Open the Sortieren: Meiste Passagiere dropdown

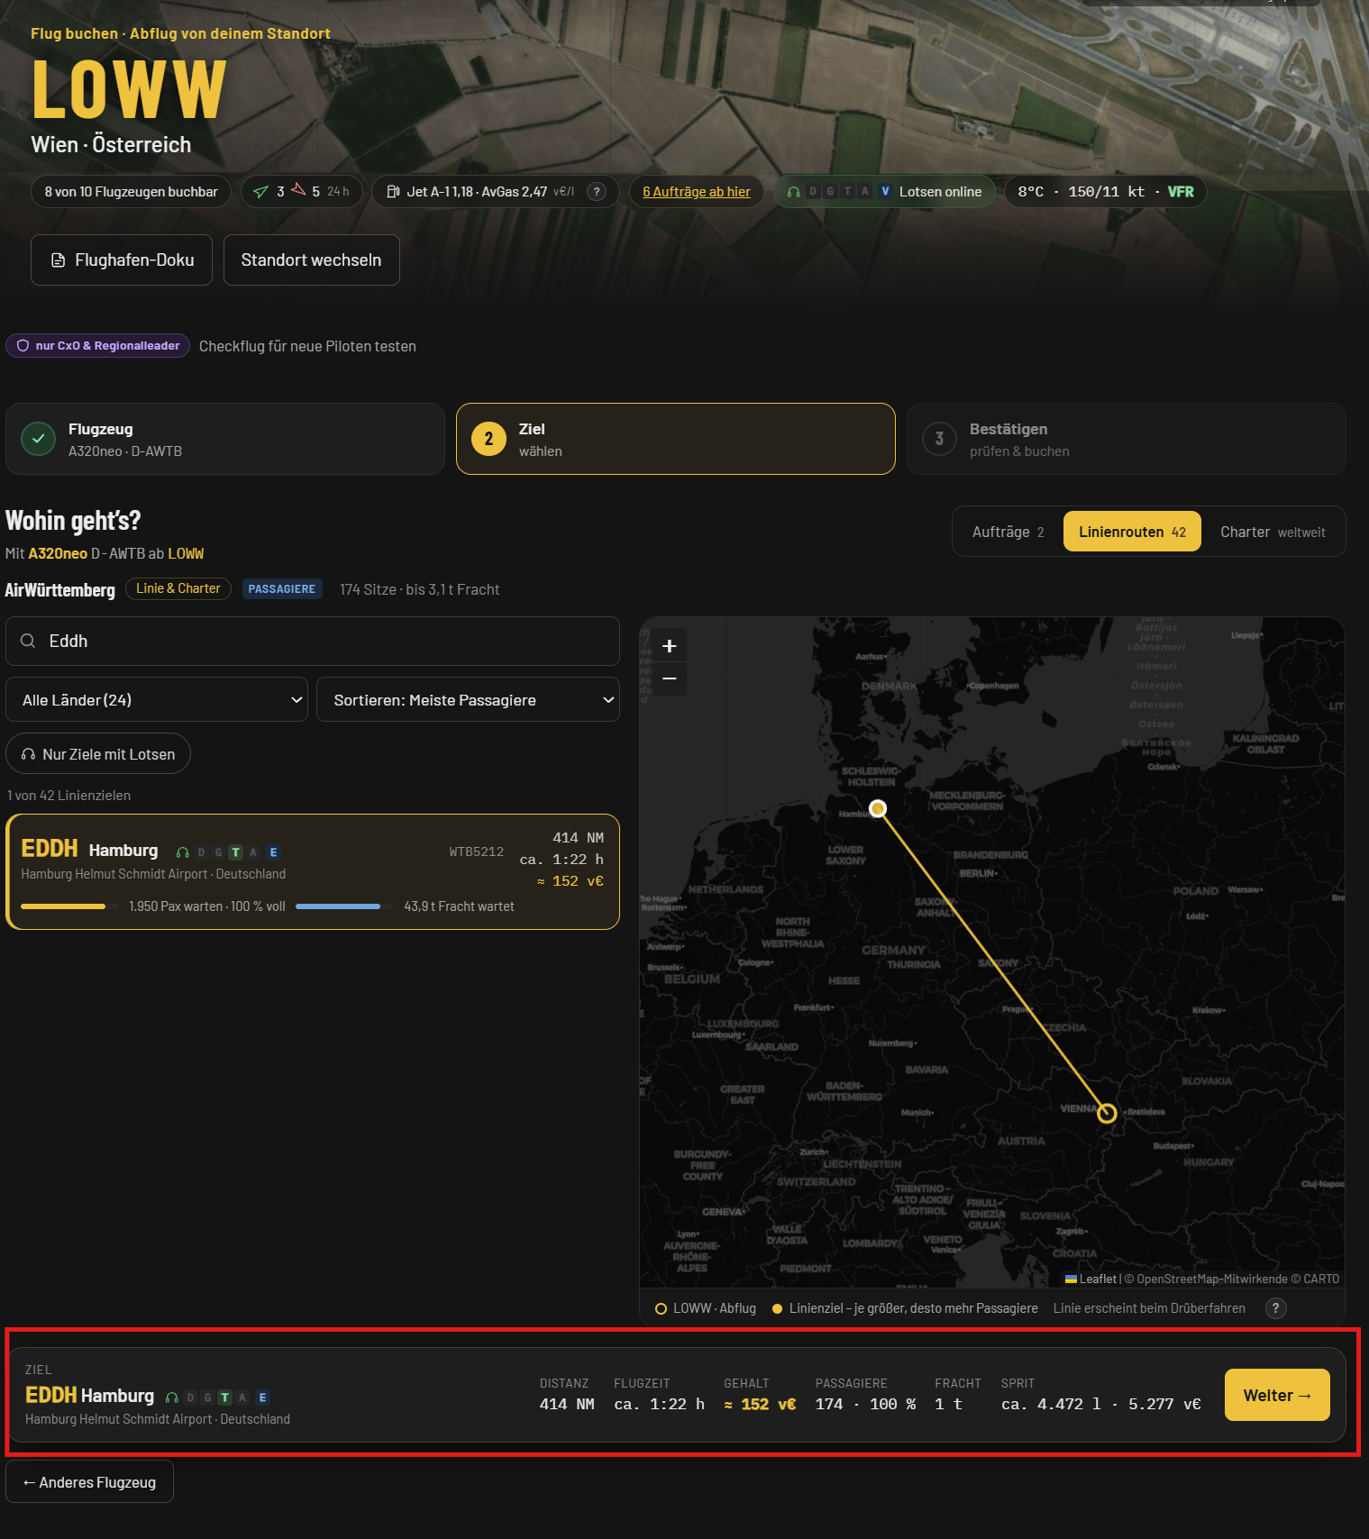point(468,700)
